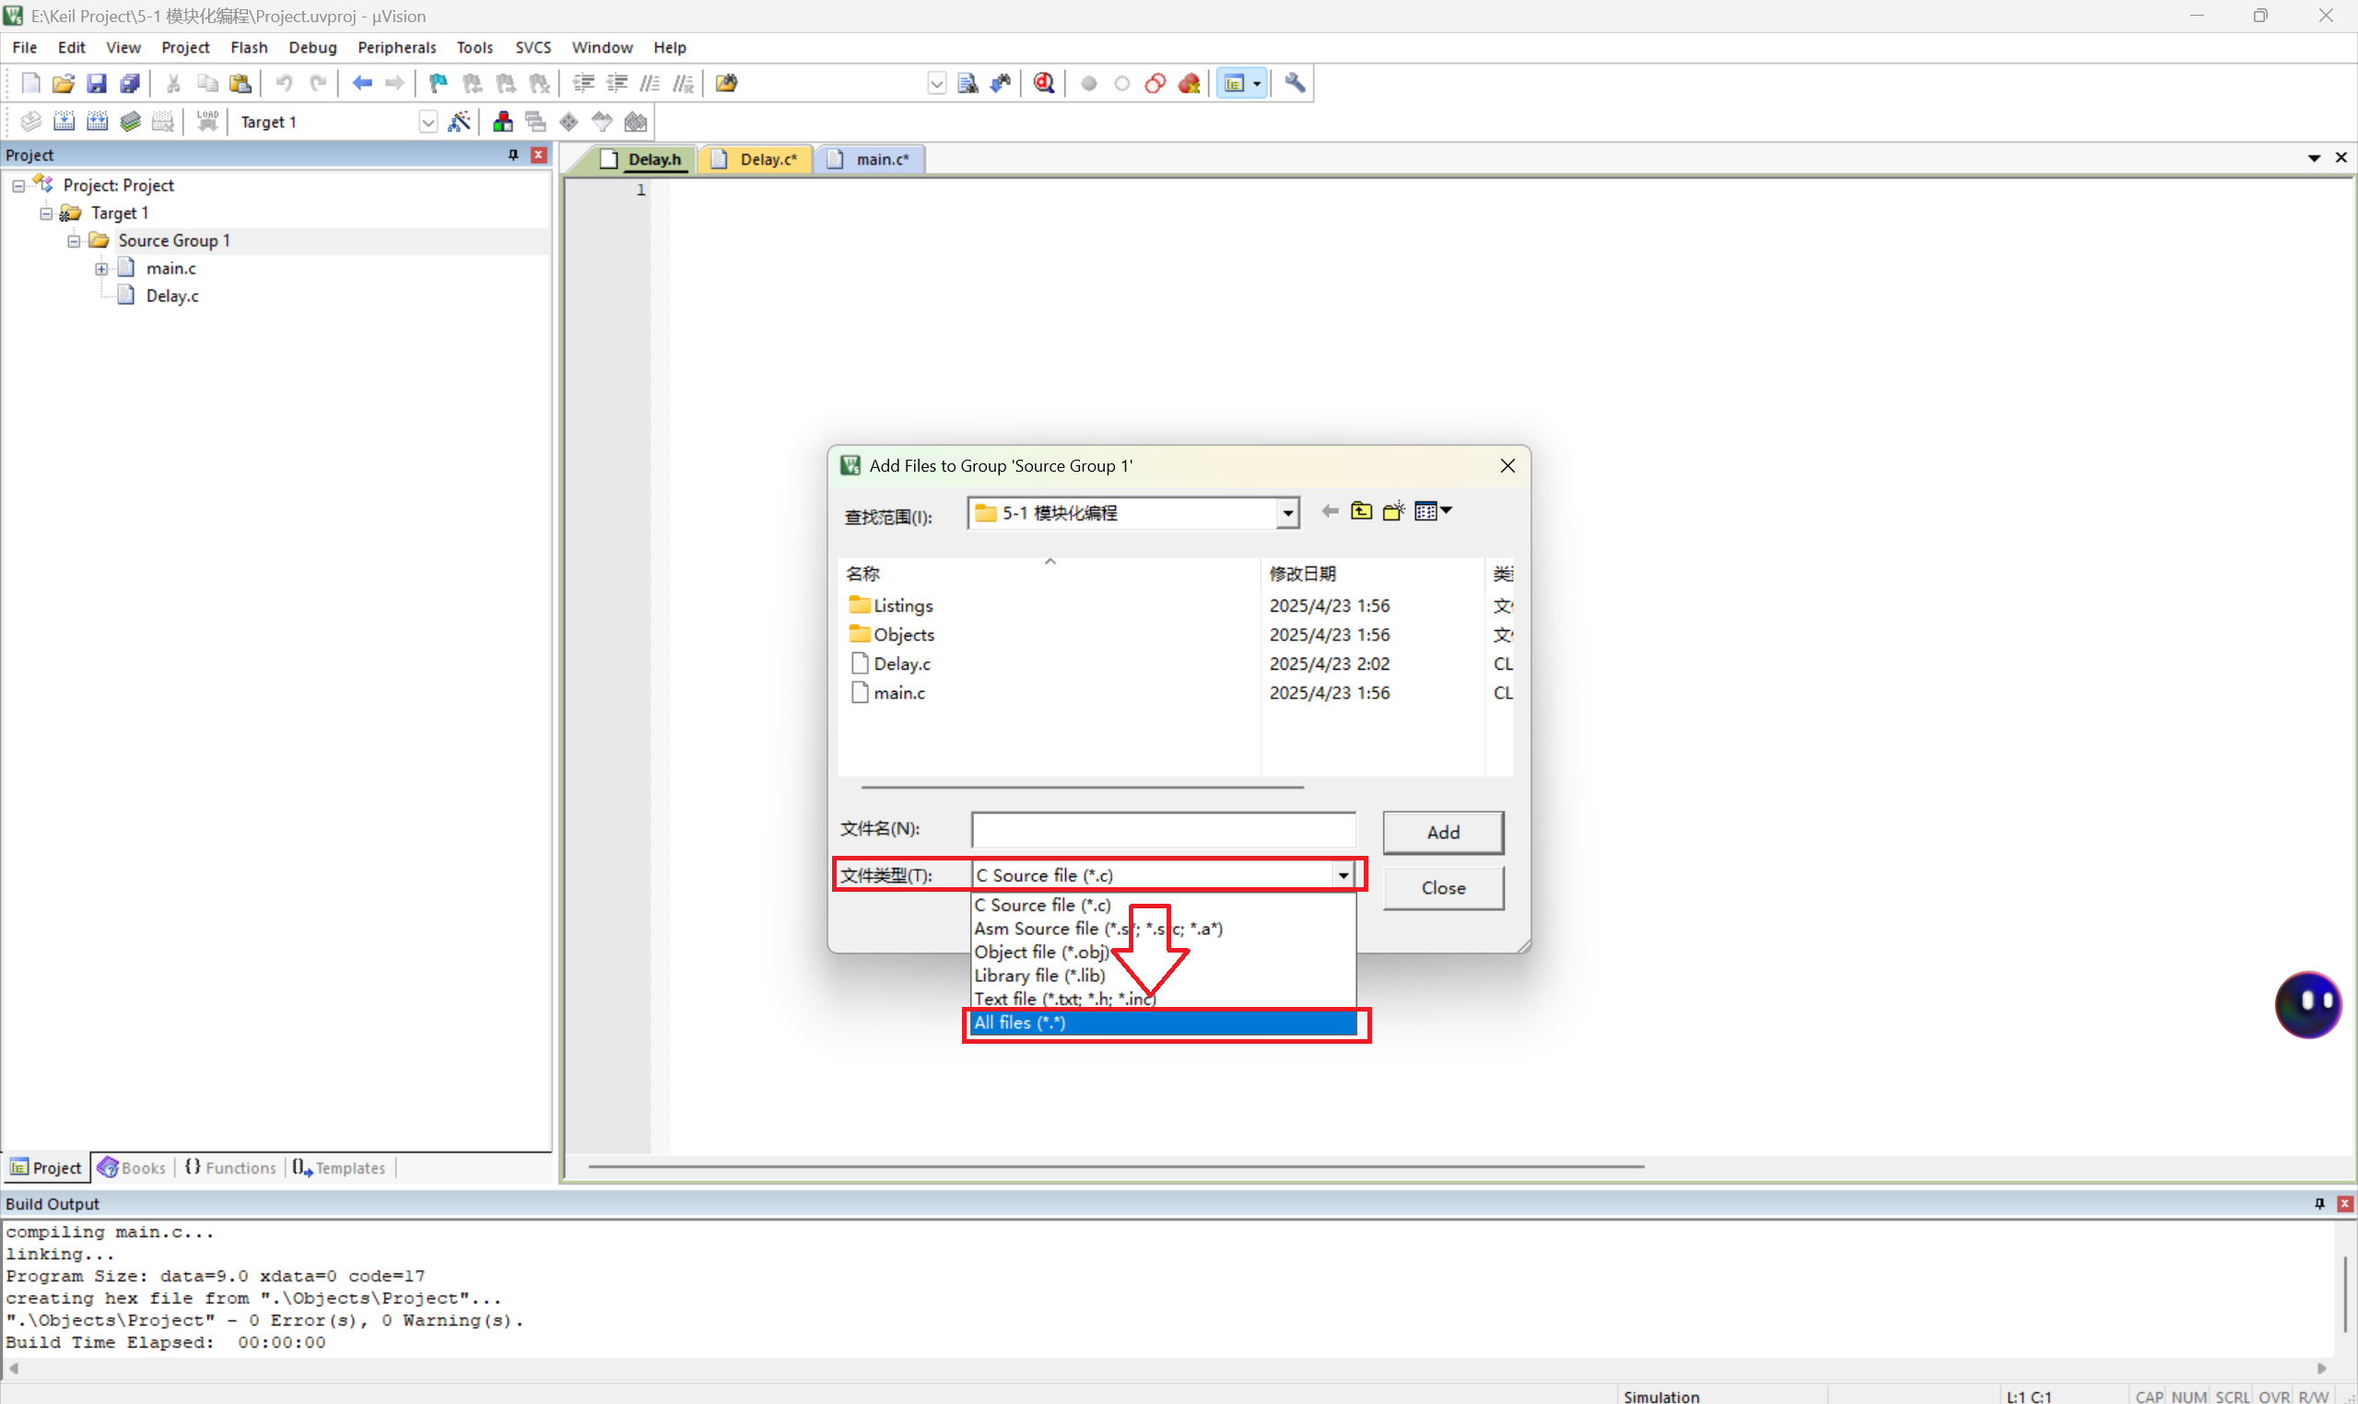Screen dimensions: 2358x1404
Task: Click the Build target toolbar icon
Action: tap(64, 122)
